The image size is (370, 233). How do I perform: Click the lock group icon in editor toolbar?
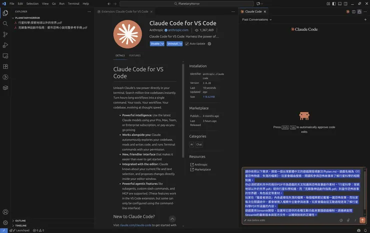359,11
